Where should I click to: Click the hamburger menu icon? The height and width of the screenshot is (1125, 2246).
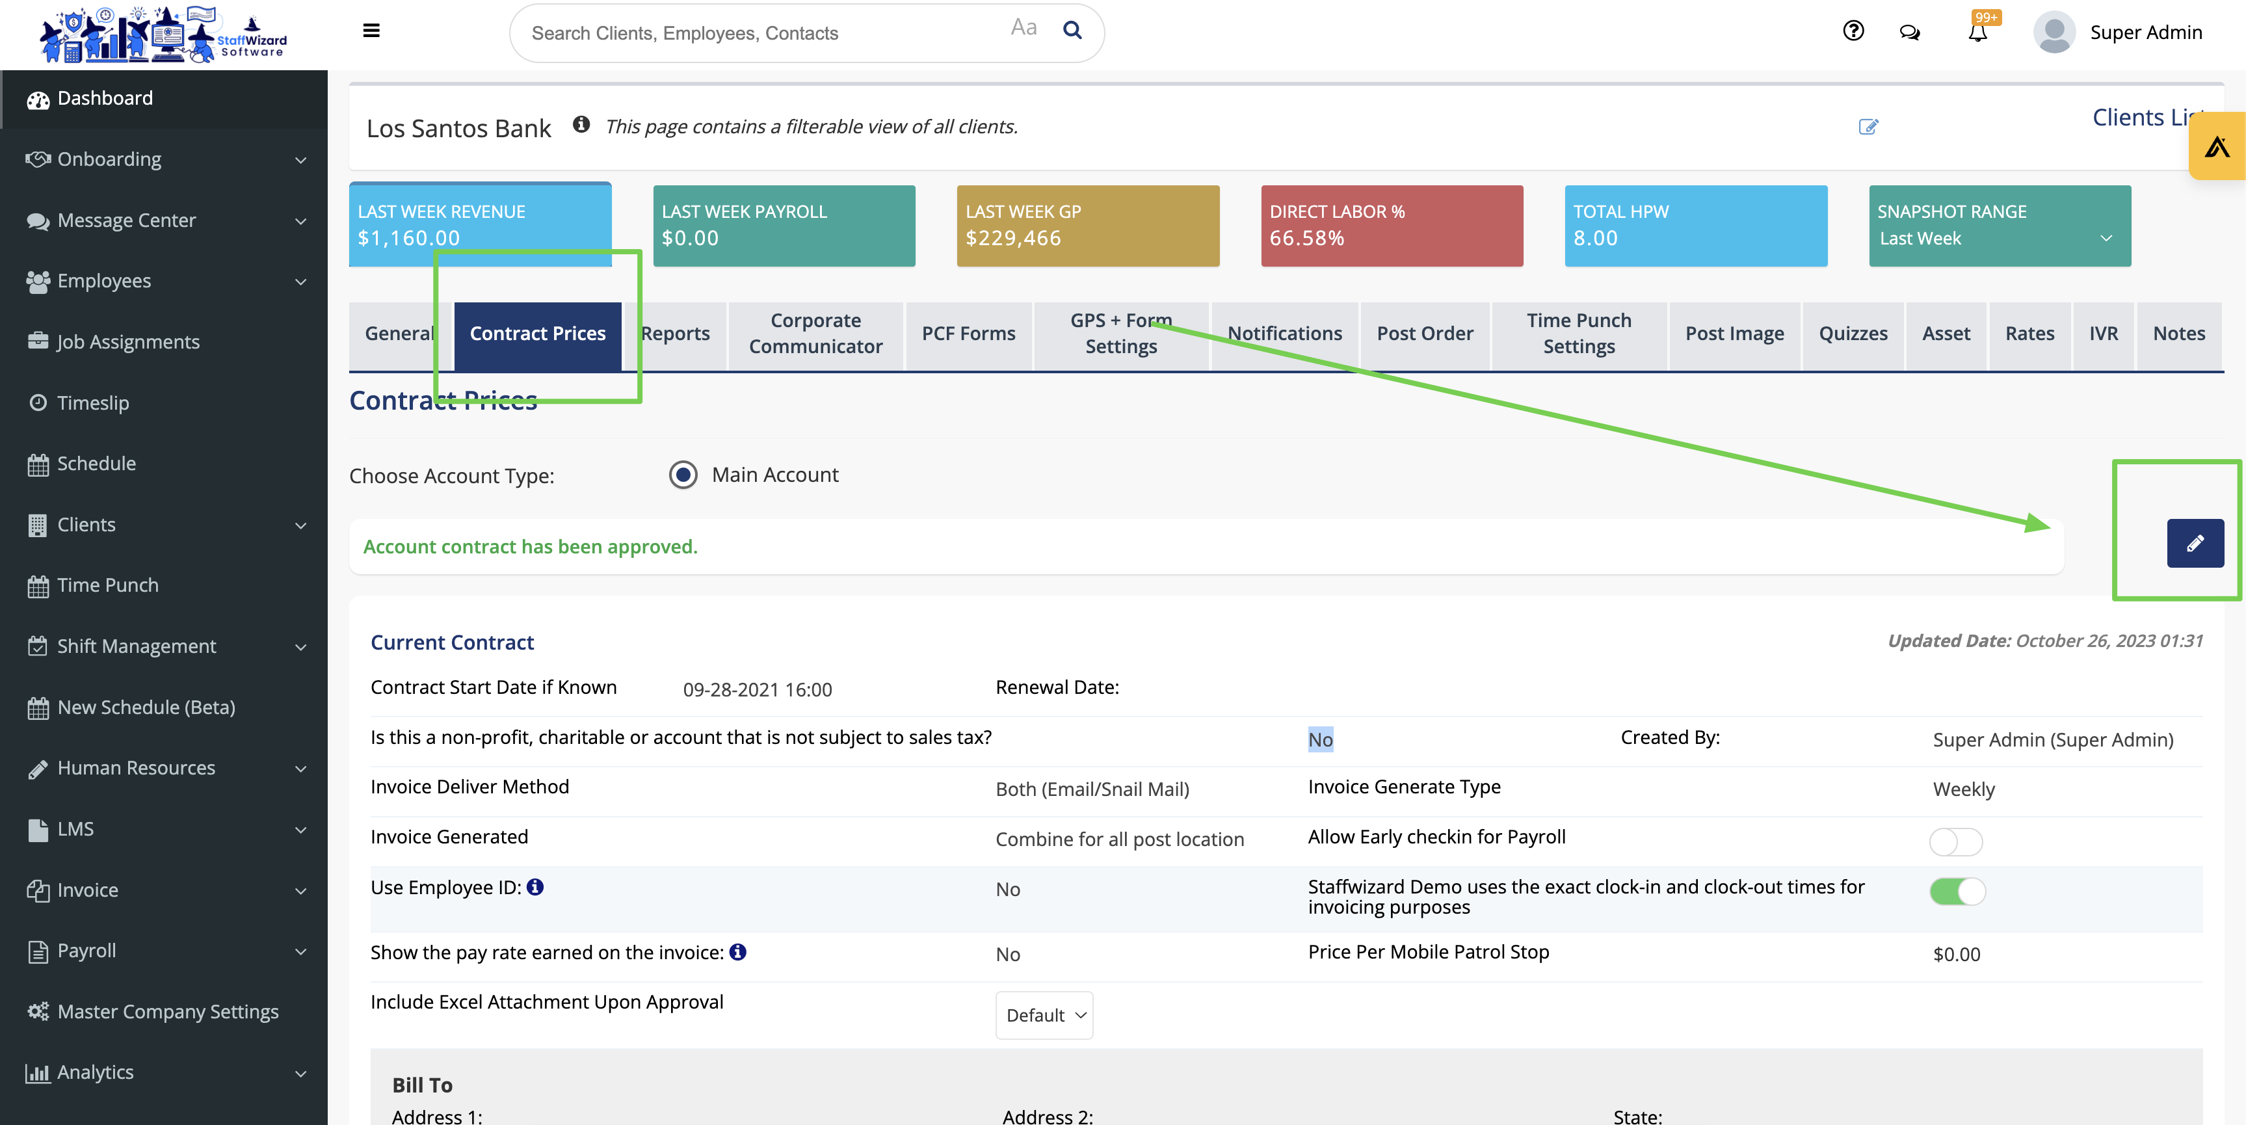[371, 31]
